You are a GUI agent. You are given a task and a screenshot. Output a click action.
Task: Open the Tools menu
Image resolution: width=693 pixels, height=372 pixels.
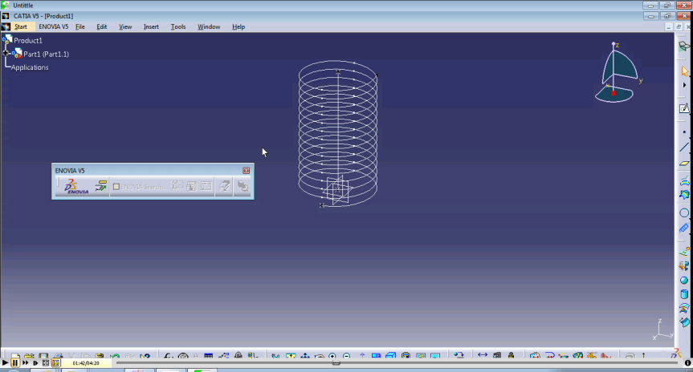(x=178, y=26)
